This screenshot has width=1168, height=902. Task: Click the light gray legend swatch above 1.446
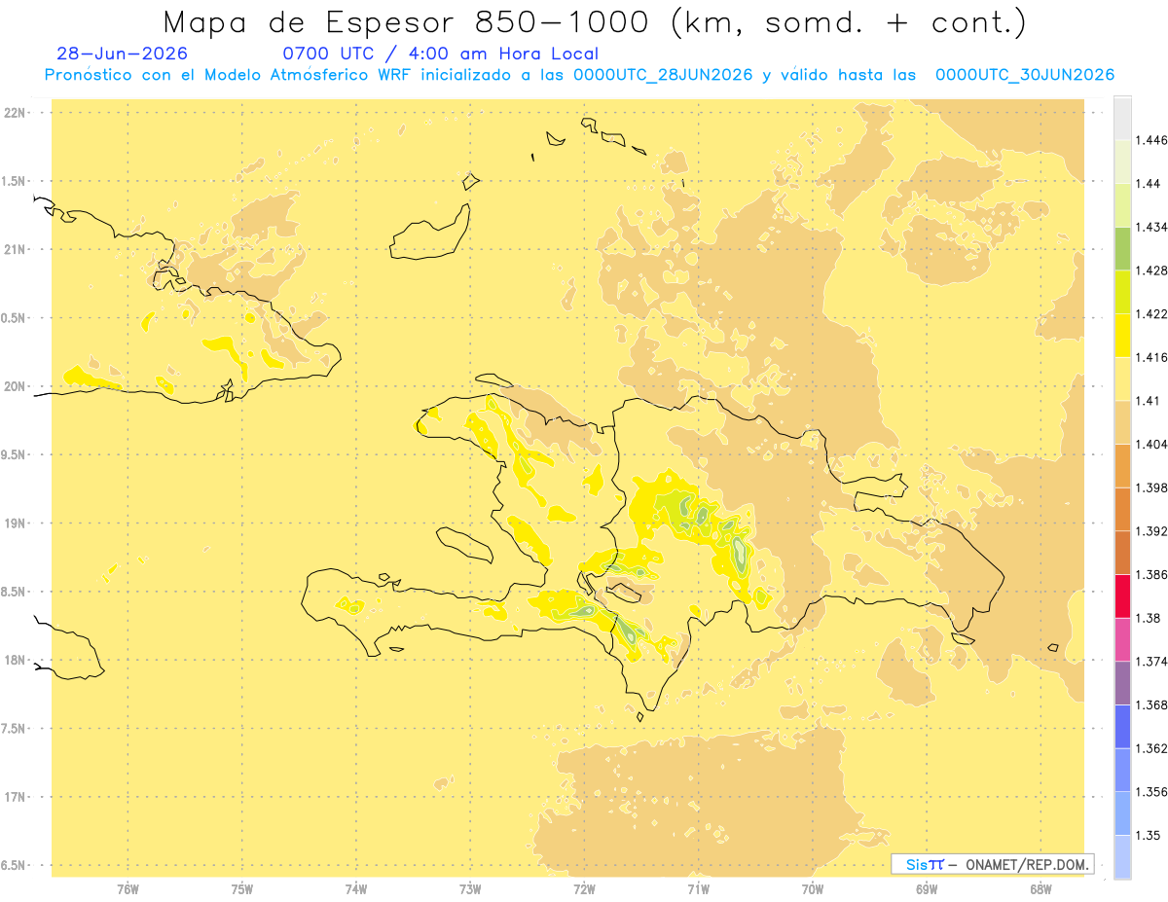[1122, 118]
